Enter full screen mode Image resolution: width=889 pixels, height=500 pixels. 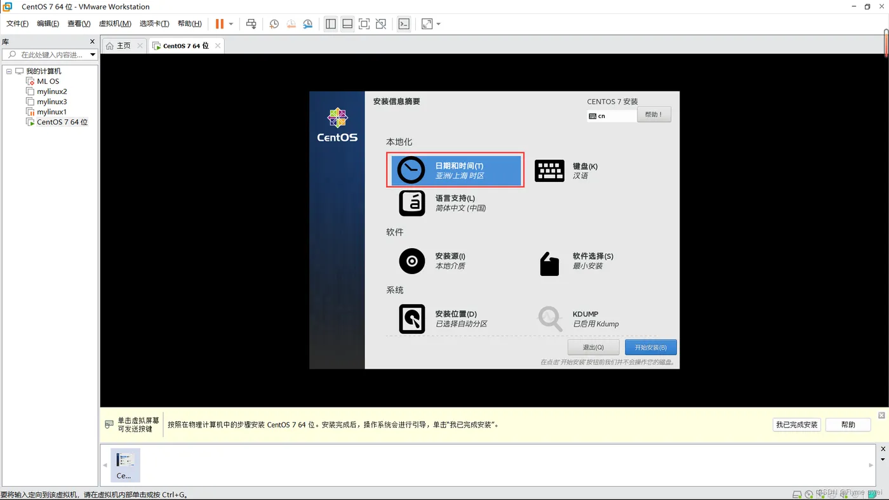coord(364,24)
